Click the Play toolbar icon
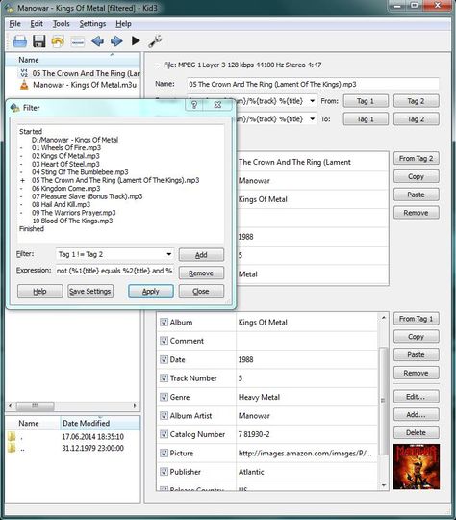 coord(136,40)
